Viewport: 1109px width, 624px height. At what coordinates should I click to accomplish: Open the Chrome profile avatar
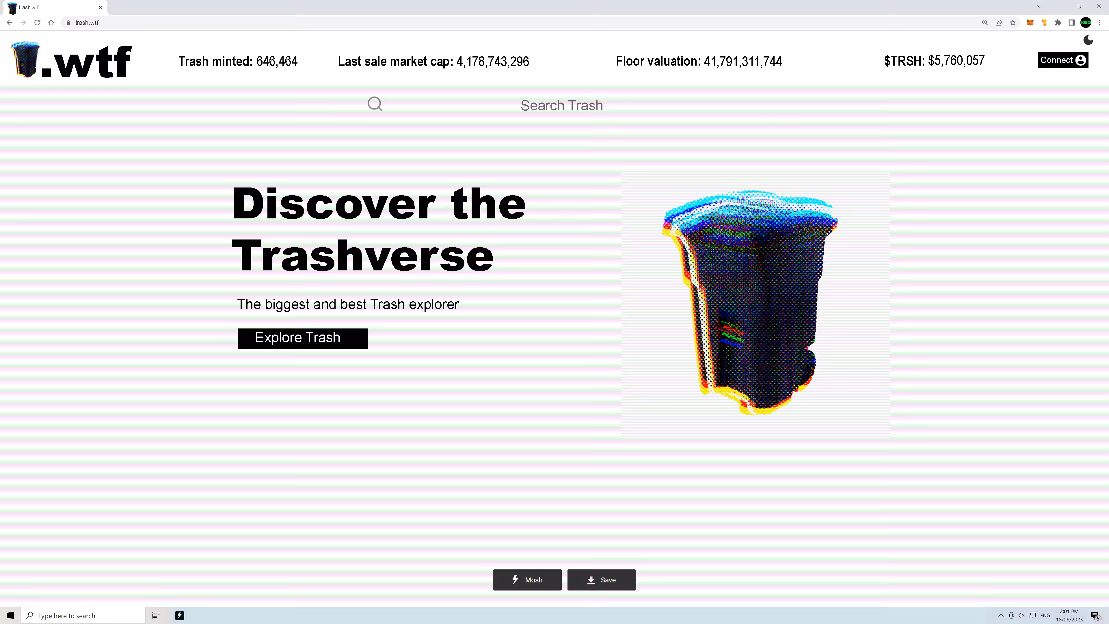[1086, 23]
